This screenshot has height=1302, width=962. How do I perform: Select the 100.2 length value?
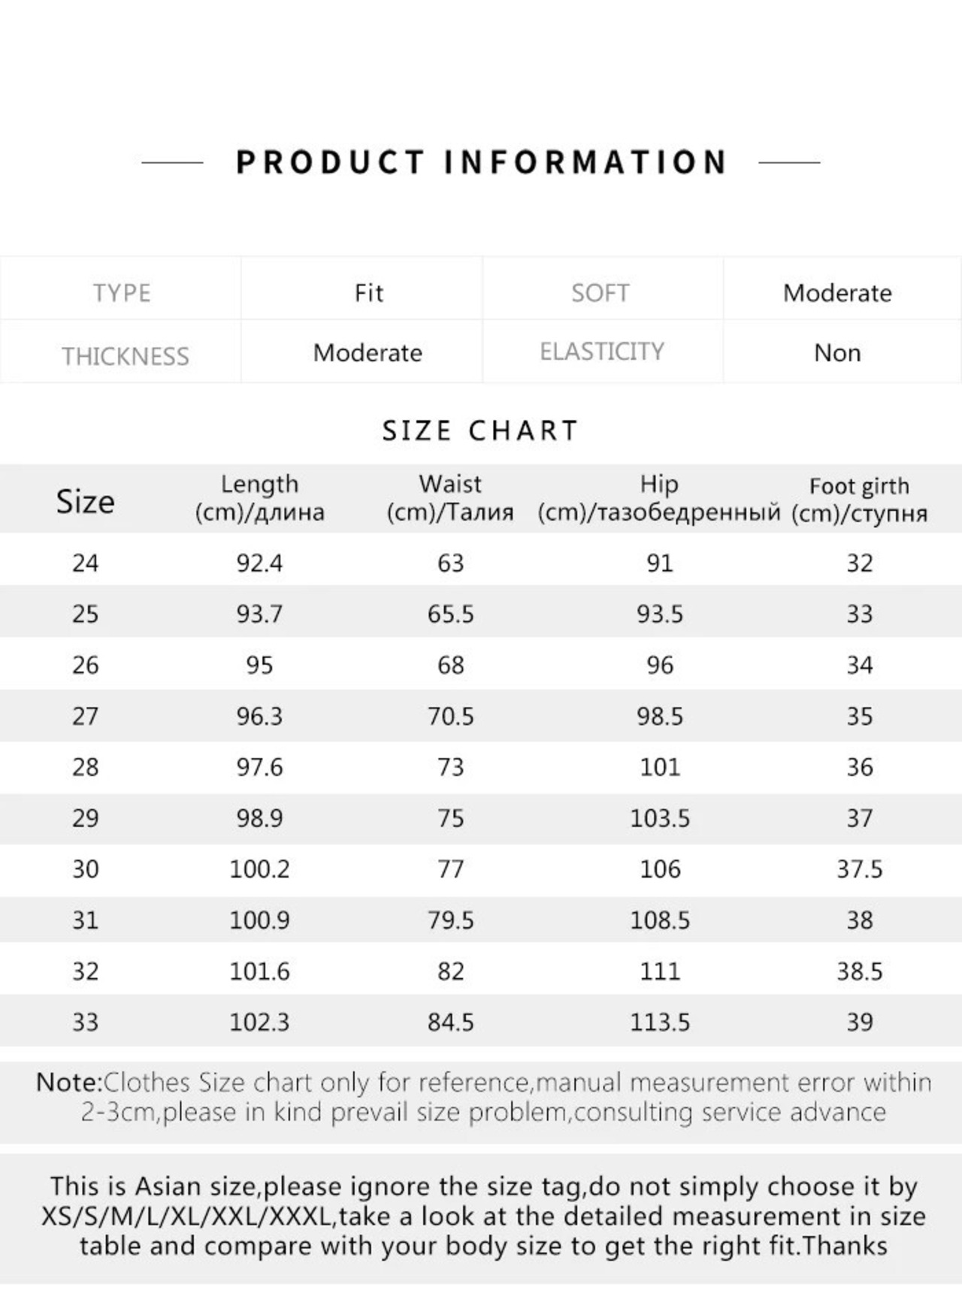coord(259,869)
